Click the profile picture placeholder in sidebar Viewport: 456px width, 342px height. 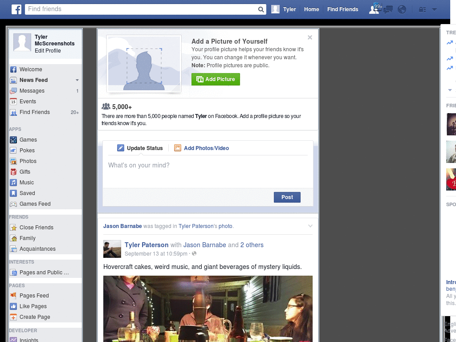click(x=22, y=42)
